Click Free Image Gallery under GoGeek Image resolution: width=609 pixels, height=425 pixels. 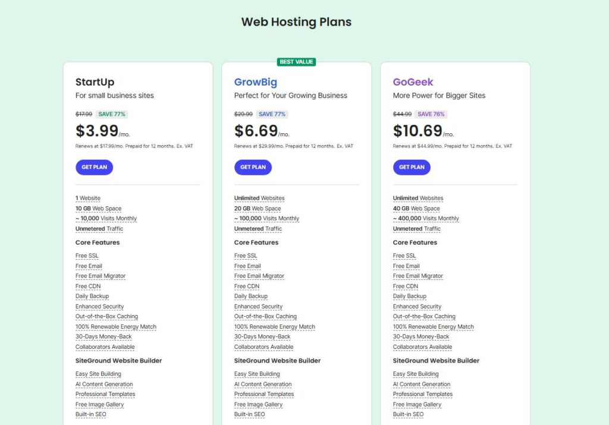417,404
